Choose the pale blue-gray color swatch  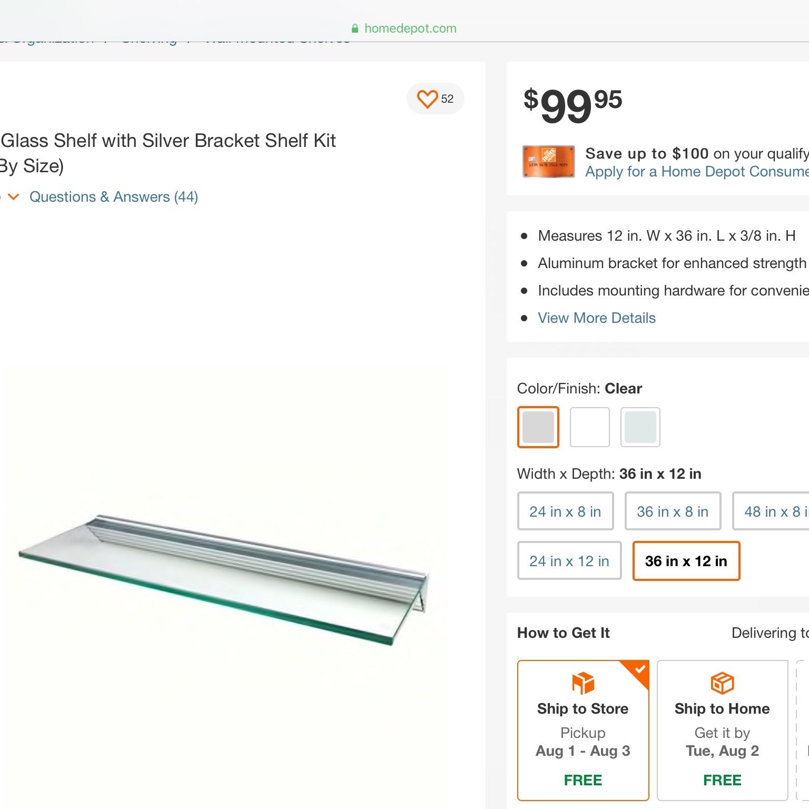click(x=640, y=427)
